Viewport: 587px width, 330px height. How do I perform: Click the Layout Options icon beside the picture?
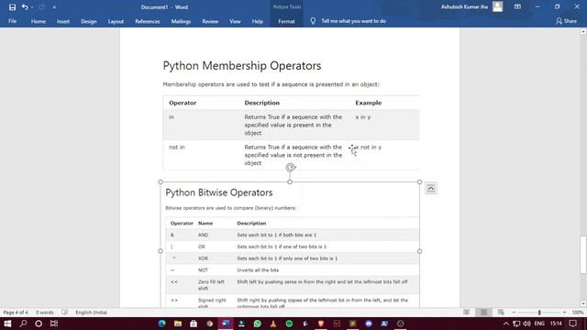[x=431, y=188]
